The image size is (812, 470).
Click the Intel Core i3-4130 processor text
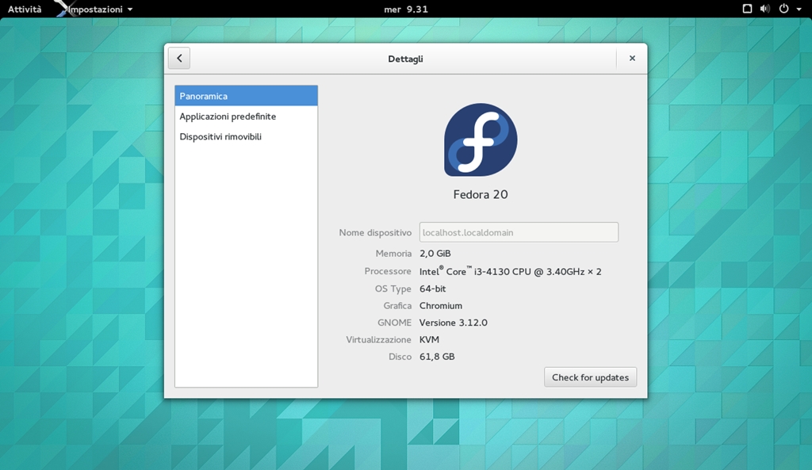pyautogui.click(x=511, y=271)
